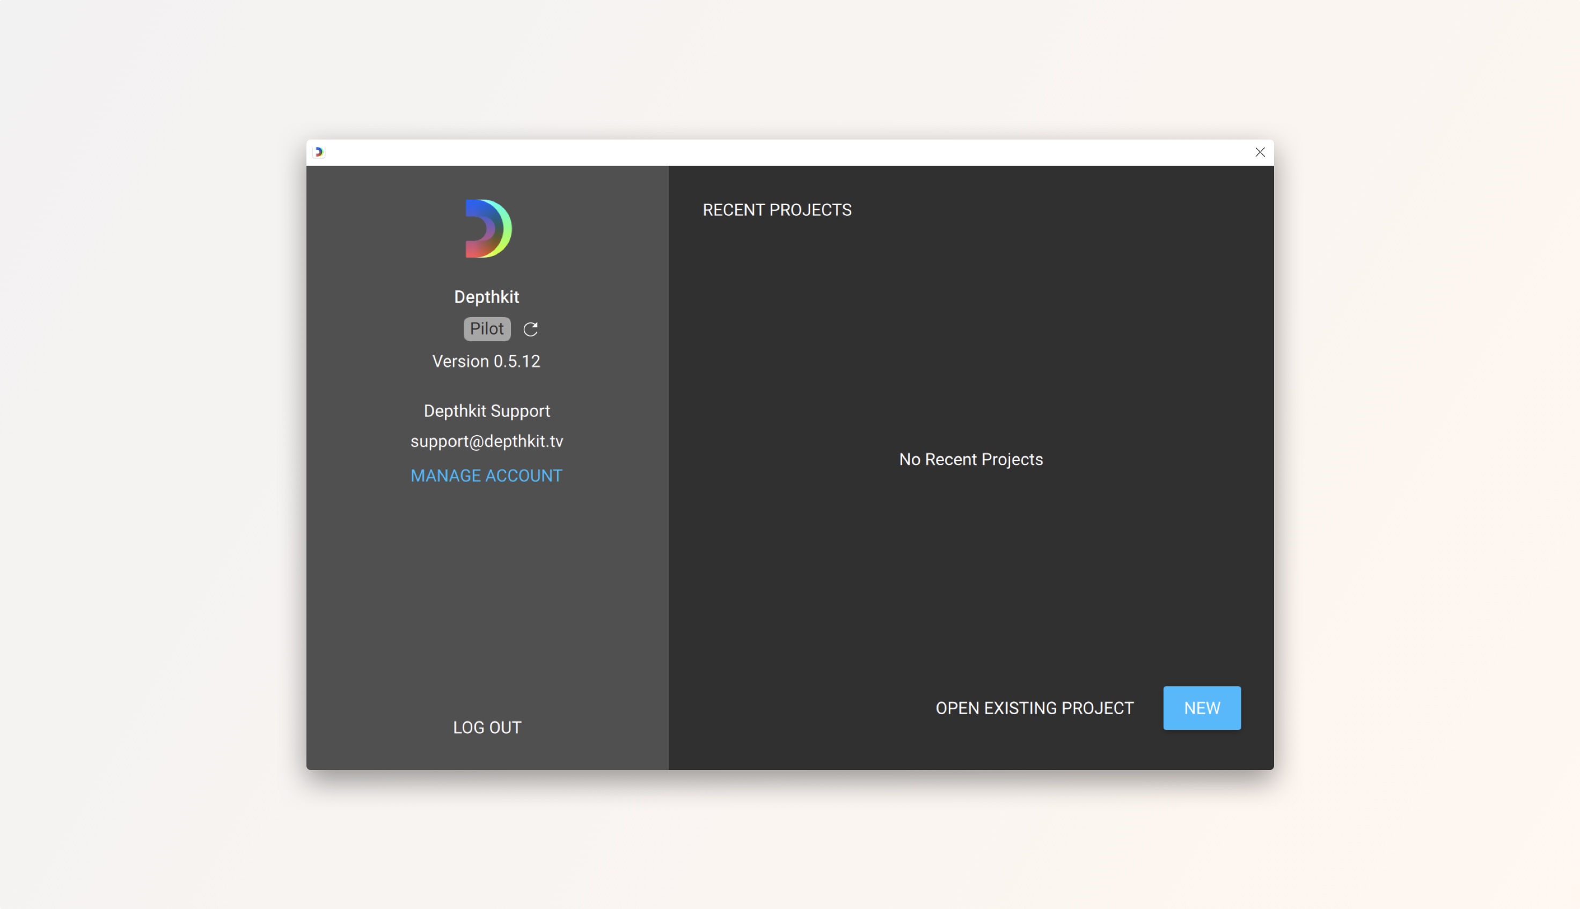The image size is (1580, 909).
Task: Click the support@depthkit.tv email address
Action: (x=487, y=441)
